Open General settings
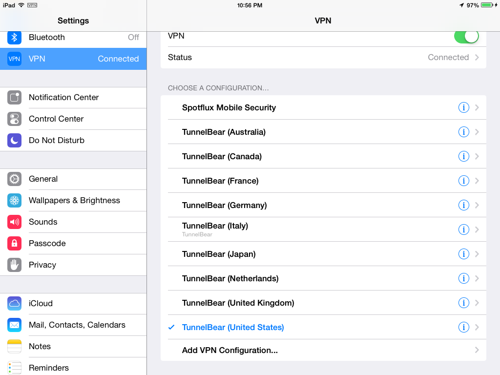 (x=73, y=179)
